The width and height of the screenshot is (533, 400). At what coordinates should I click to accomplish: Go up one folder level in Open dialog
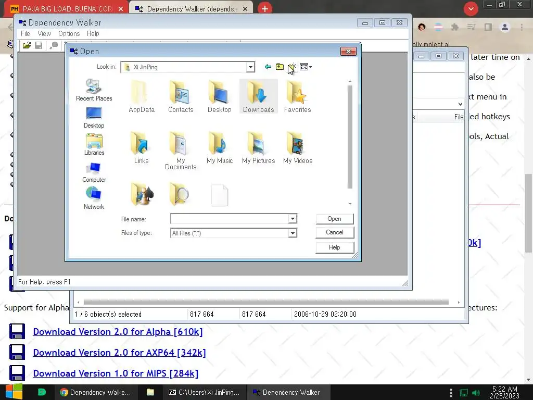click(x=280, y=67)
